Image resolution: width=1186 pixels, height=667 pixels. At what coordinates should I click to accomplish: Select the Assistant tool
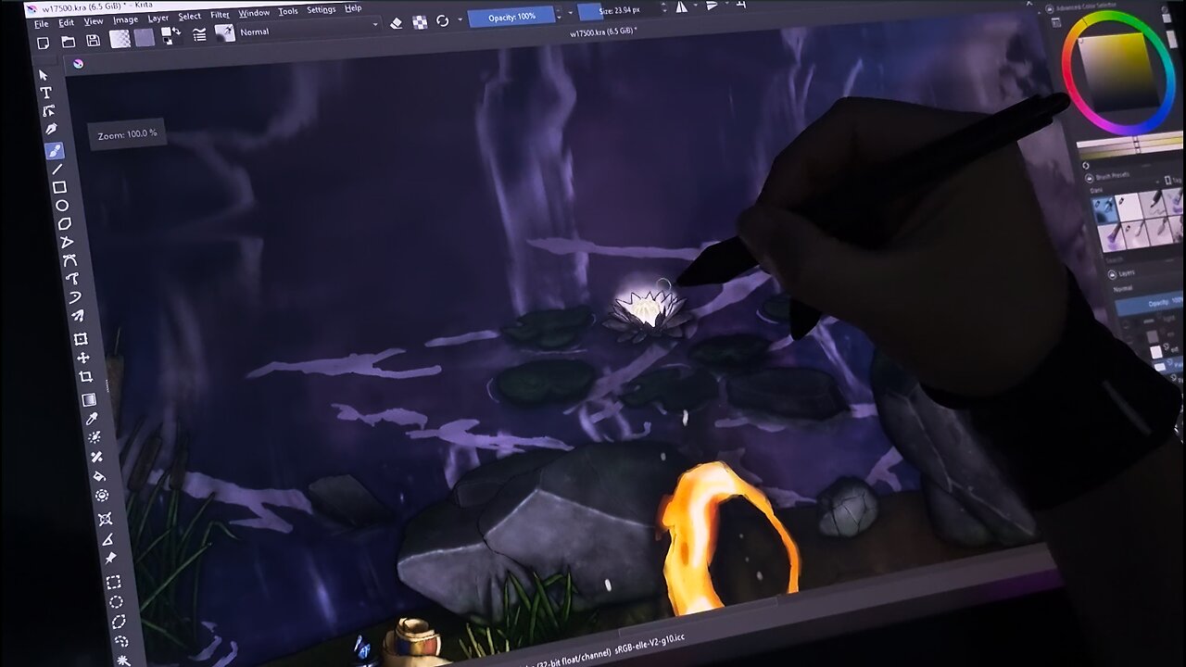tap(105, 519)
